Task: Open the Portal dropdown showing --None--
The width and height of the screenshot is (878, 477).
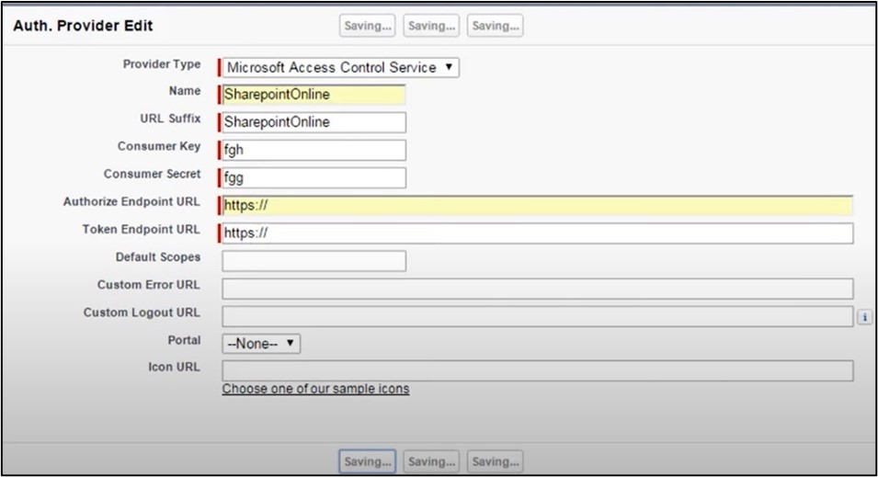Action: 261,344
